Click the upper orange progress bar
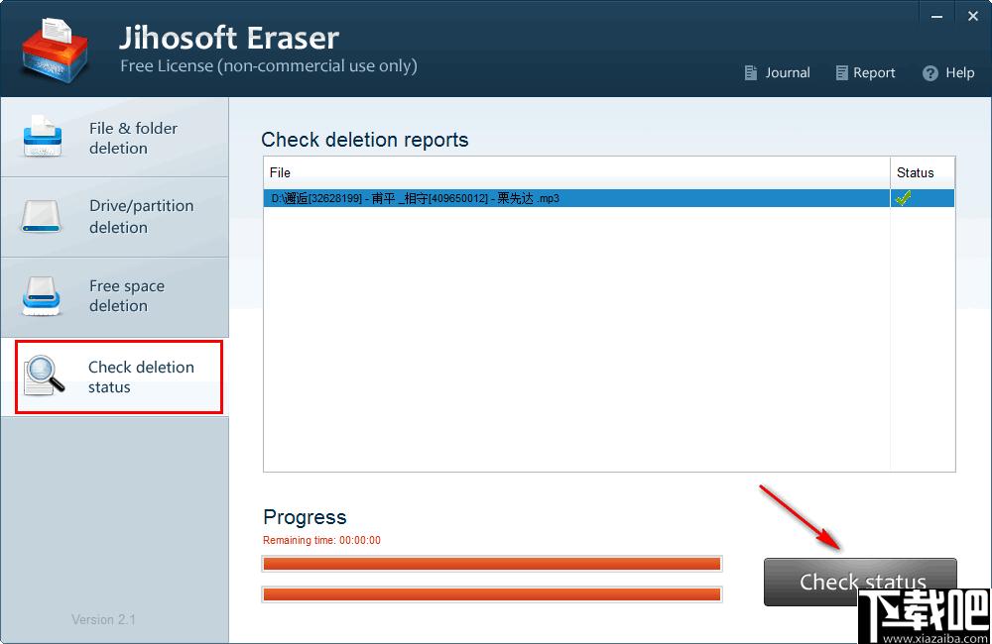Viewport: 992px width, 644px height. (492, 564)
